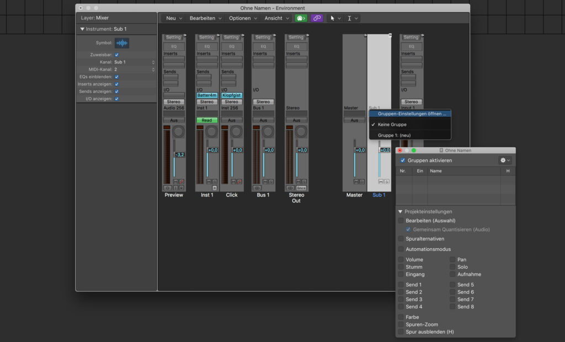
Task: Open the Neu dropdown menu
Action: point(174,18)
